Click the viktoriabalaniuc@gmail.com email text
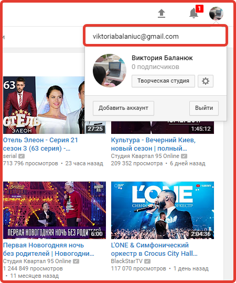This screenshot has height=283, width=236. click(x=136, y=37)
